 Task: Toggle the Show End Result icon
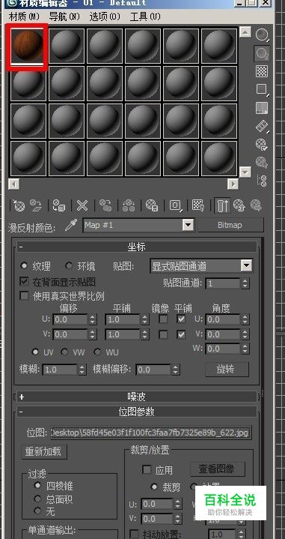coord(223,205)
